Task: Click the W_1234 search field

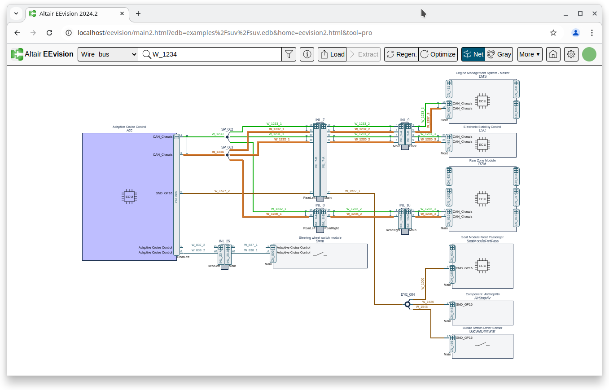Action: point(215,54)
